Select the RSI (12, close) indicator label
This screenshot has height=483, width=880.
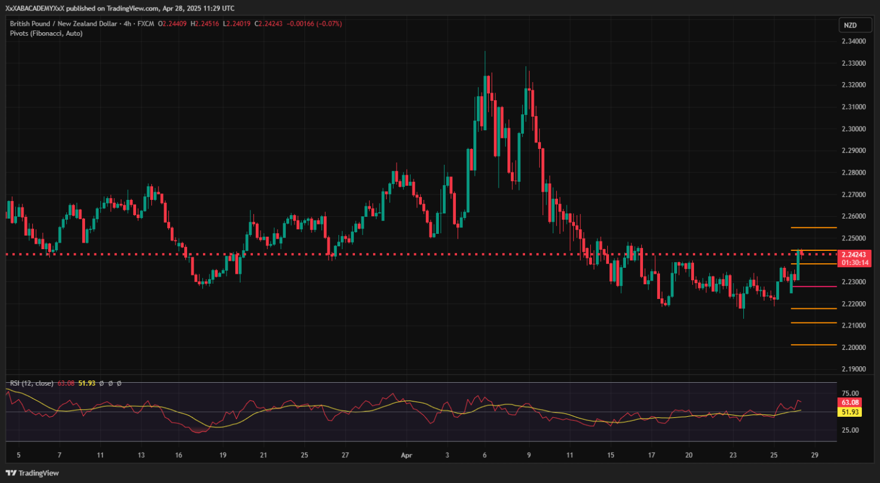(x=32, y=383)
